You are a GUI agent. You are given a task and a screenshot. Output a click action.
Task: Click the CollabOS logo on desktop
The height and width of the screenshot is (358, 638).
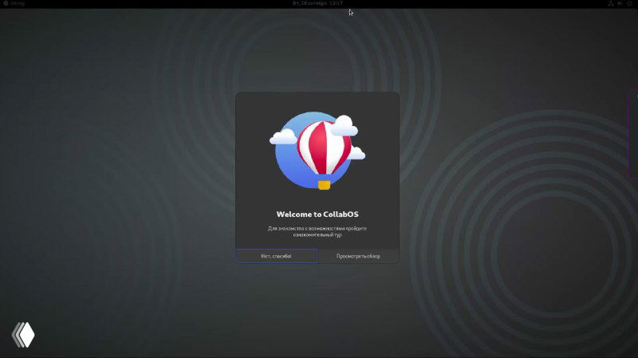click(x=23, y=334)
